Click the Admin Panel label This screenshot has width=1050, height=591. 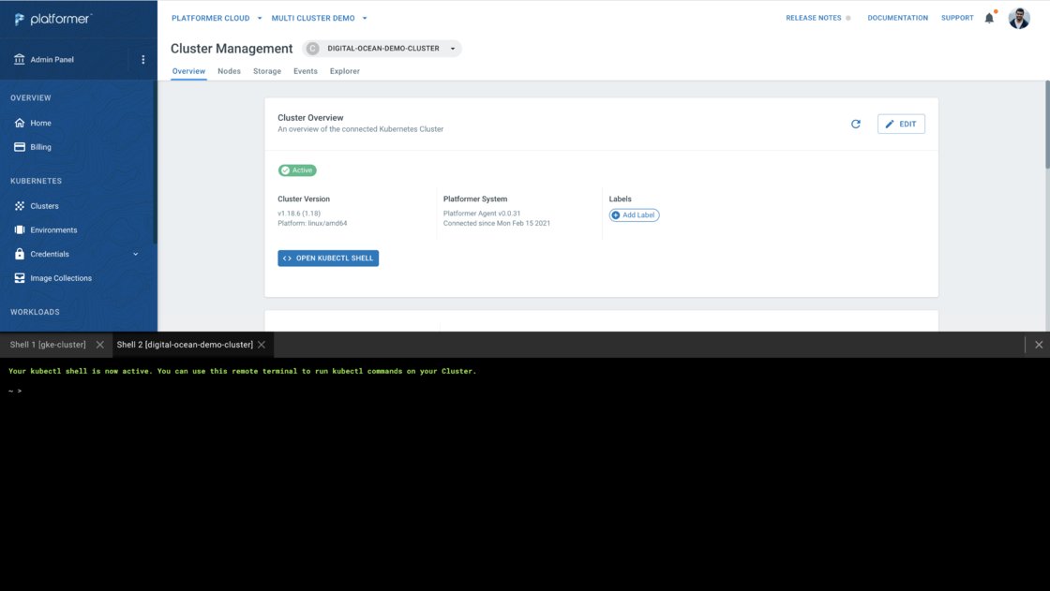[52, 60]
